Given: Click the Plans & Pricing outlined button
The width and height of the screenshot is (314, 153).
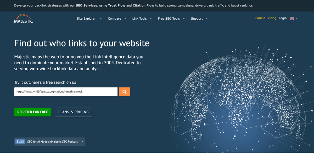Looking at the screenshot, I should 74,112.
